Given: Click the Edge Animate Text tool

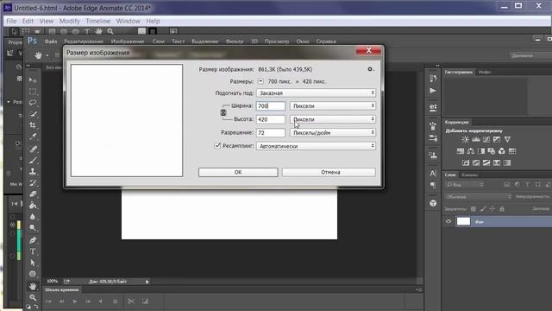Looking at the screenshot, I should coord(87,31).
